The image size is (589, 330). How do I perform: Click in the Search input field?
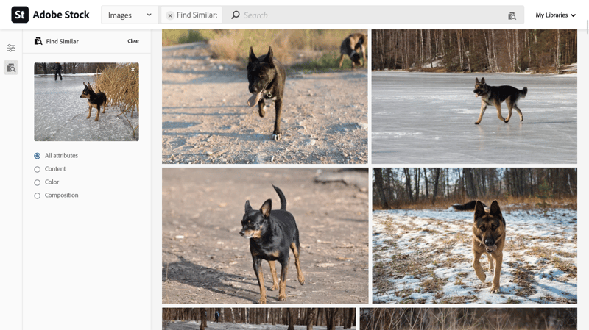pyautogui.click(x=372, y=15)
